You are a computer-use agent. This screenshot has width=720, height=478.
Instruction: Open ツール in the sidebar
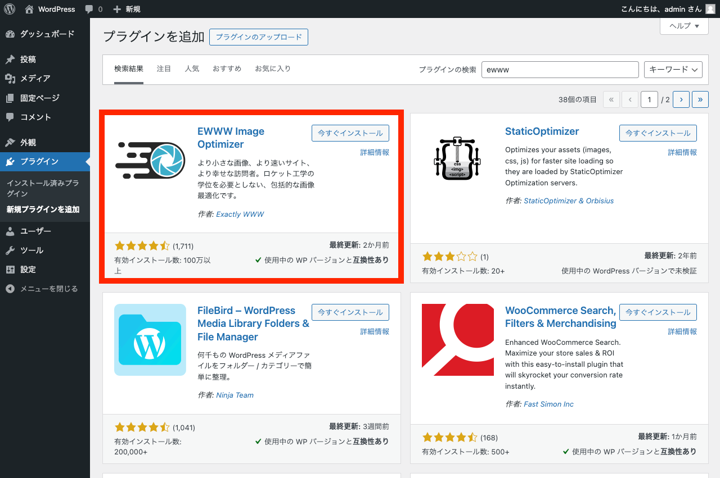[45, 251]
